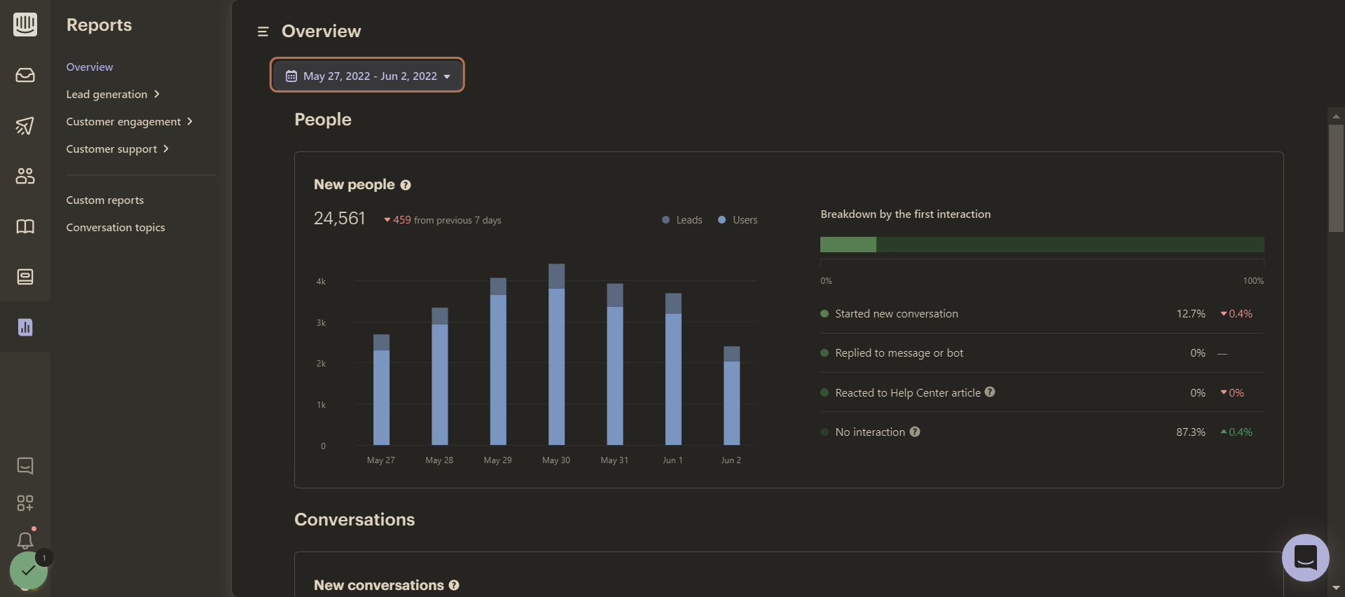Toggle the Leads legend series
The height and width of the screenshot is (597, 1345).
(682, 220)
